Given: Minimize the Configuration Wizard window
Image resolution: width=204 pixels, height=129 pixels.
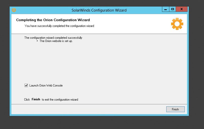Looking at the screenshot, I should coord(166,9).
